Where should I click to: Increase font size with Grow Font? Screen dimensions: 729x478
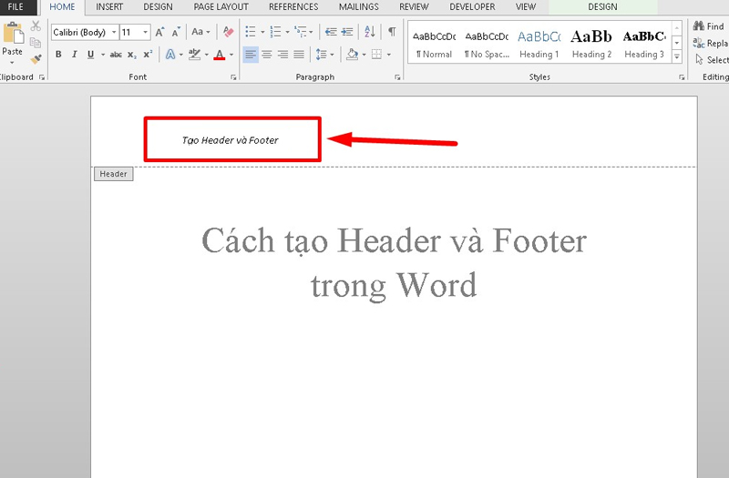[x=159, y=32]
